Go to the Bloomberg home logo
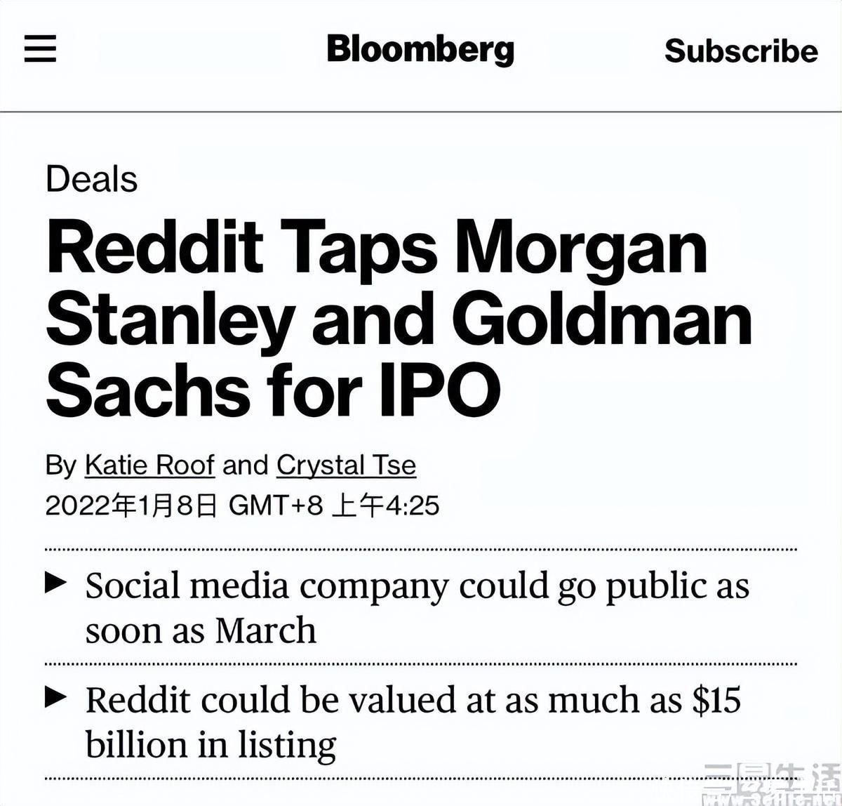The width and height of the screenshot is (842, 806). click(x=420, y=50)
